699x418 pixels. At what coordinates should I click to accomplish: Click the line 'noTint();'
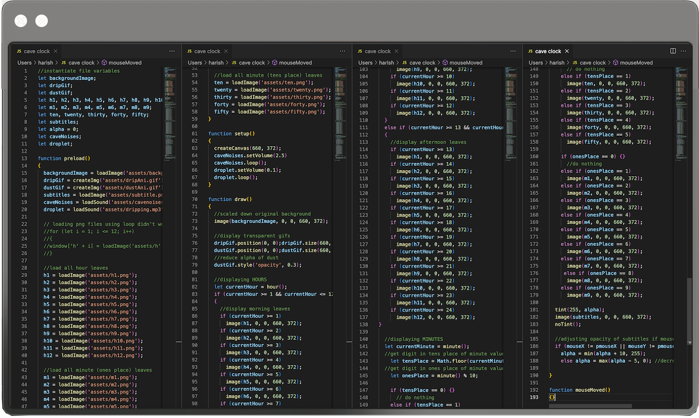point(568,324)
